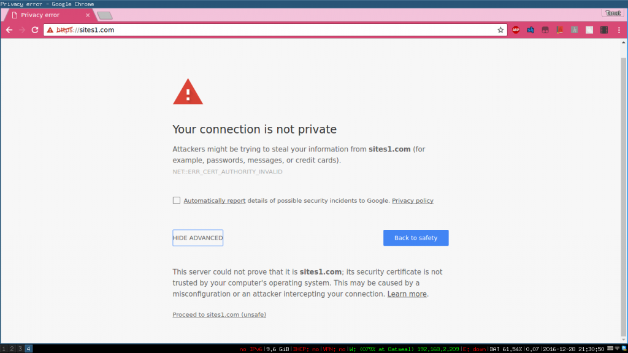
Task: Go back using the back arrow
Action: click(9, 30)
